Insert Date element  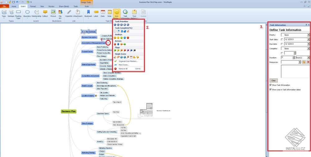(x=103, y=13)
